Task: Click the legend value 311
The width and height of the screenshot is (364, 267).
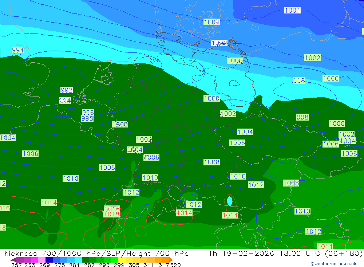Action: (149, 265)
